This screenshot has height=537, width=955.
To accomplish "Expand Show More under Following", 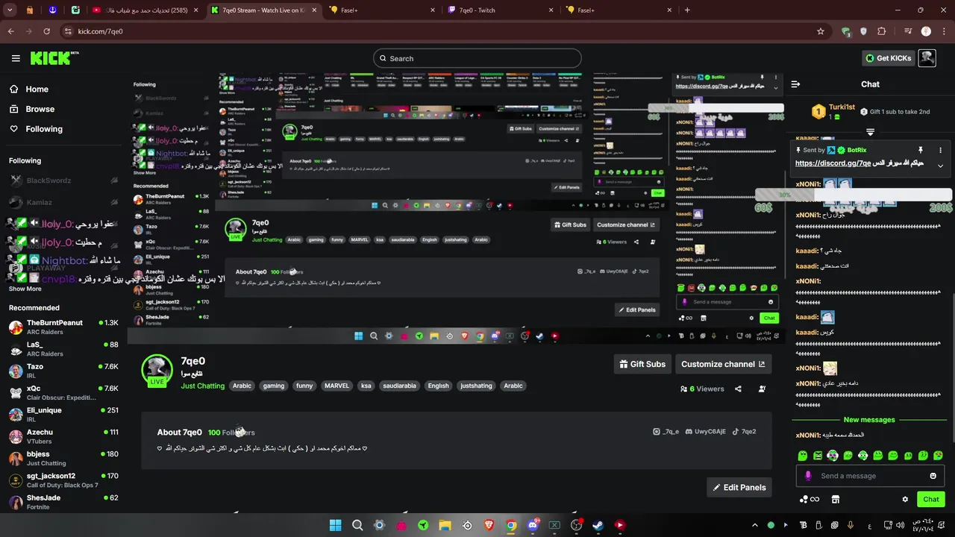I will (x=25, y=289).
